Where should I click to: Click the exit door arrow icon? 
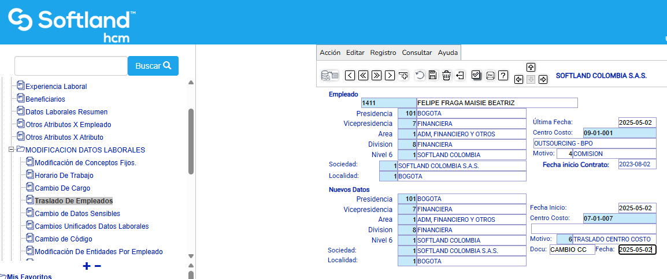460,75
